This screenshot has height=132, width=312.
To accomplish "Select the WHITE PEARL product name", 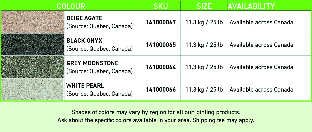I will 85,86.
